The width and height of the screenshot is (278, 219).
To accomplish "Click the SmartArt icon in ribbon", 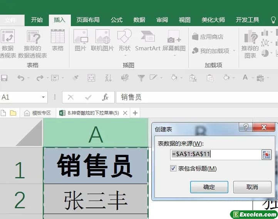I will [147, 37].
